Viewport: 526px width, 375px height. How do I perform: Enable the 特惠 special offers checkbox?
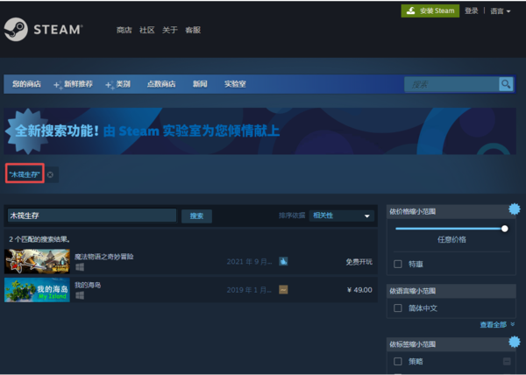pyautogui.click(x=398, y=263)
